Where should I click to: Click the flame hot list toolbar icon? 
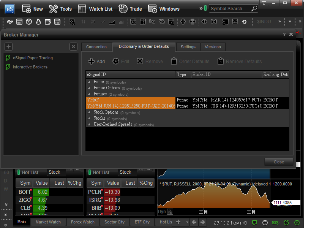coord(38,22)
